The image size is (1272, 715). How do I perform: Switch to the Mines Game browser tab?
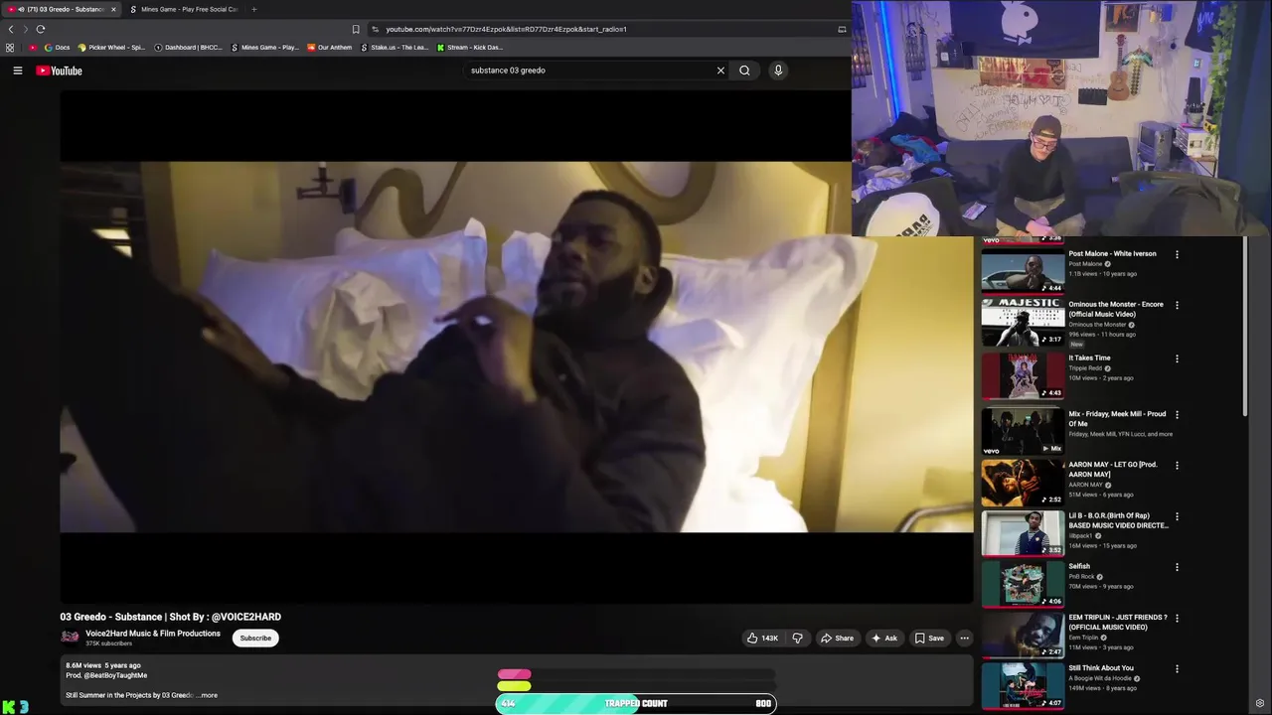click(x=185, y=9)
